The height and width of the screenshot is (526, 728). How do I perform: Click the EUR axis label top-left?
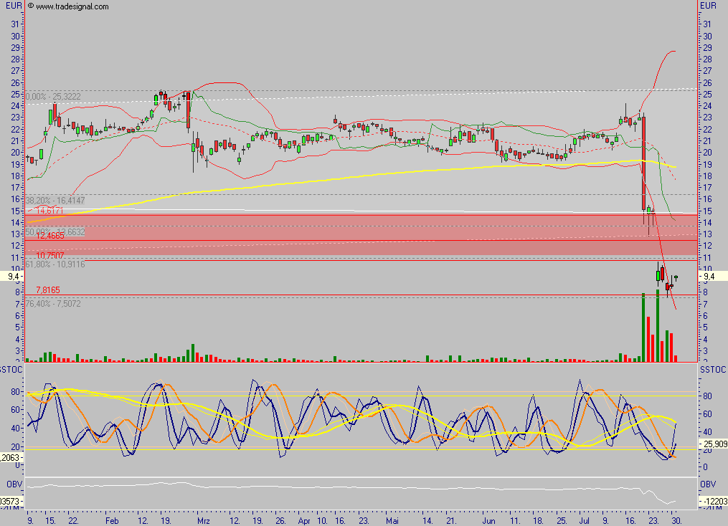click(11, 6)
